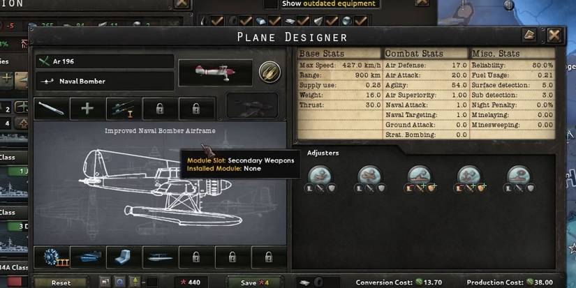
Task: Select the machine gun turret I module slot
Action: pyautogui.click(x=124, y=109)
